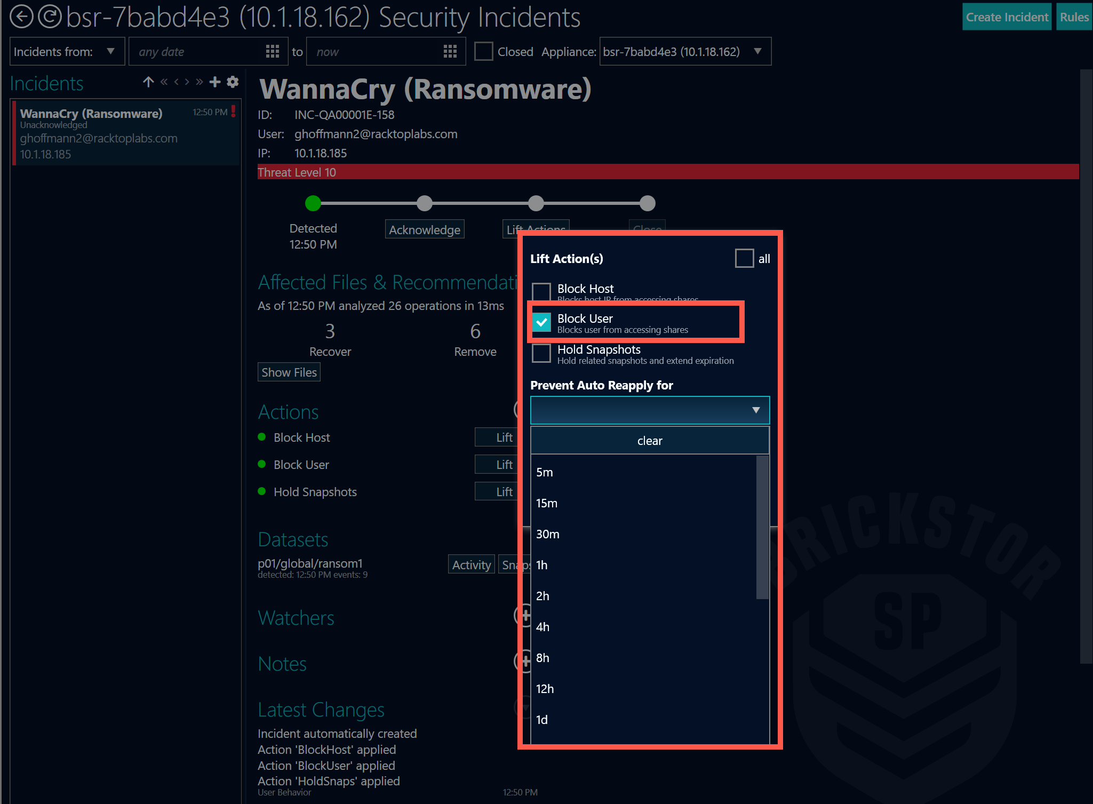This screenshot has height=804, width=1093.
Task: Open the to-date calendar grid picker
Action: click(x=450, y=52)
